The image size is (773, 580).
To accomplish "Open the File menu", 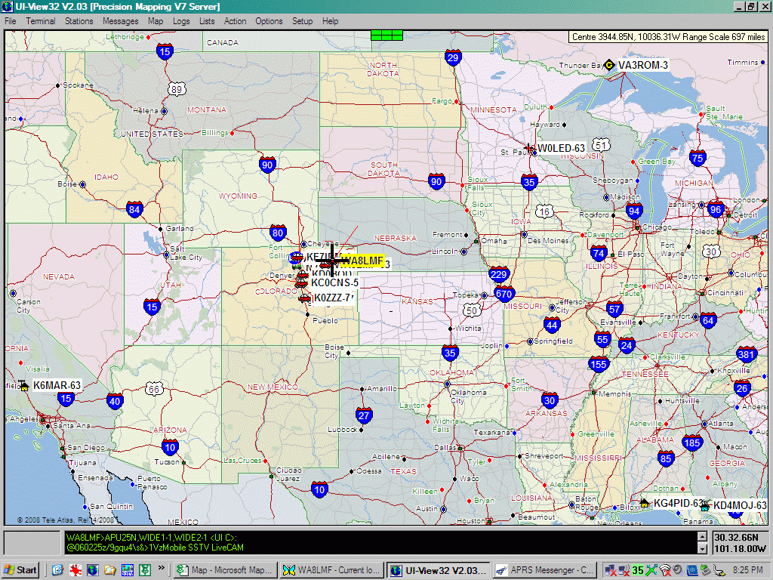I will 11,21.
